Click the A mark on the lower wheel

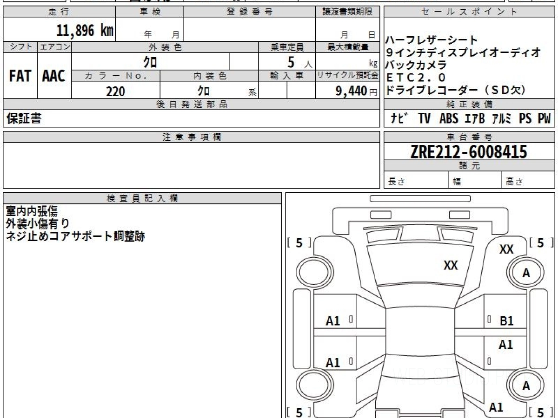pos(526,385)
